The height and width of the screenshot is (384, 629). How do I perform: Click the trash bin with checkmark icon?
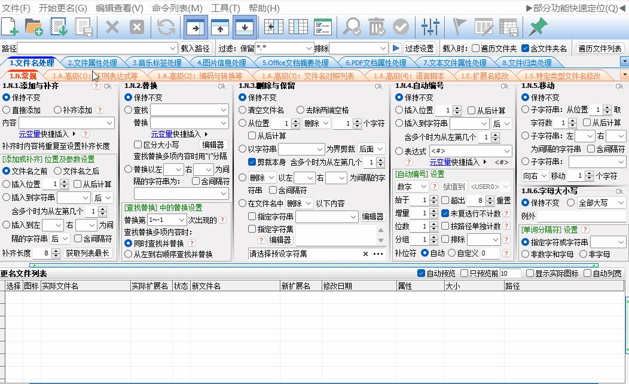(376, 27)
